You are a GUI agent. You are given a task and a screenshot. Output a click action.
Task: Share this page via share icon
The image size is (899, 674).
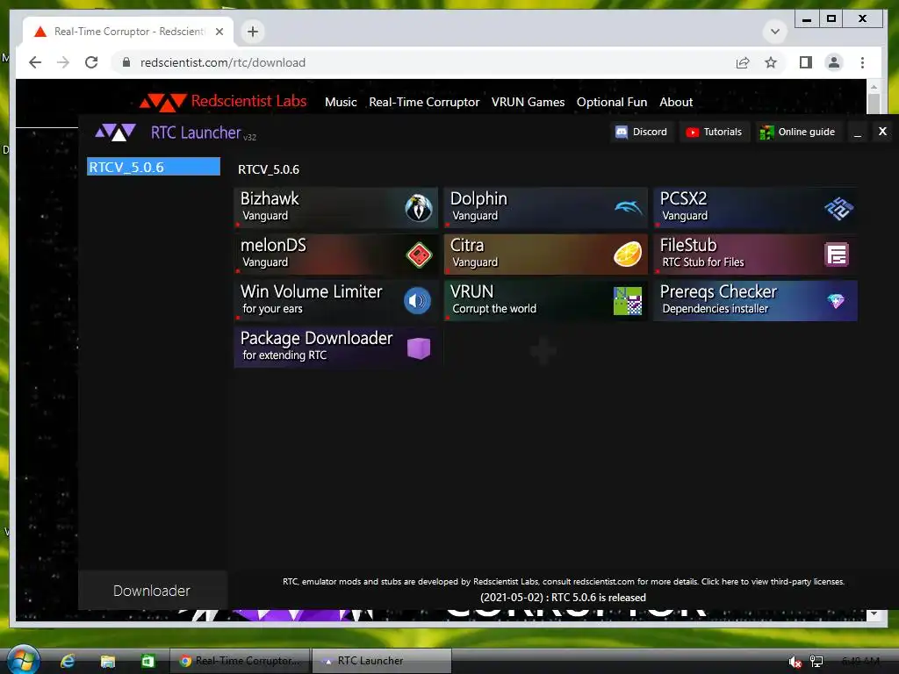pyautogui.click(x=743, y=62)
